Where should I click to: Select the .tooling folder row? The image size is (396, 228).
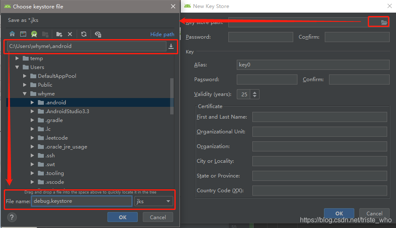[90, 173]
